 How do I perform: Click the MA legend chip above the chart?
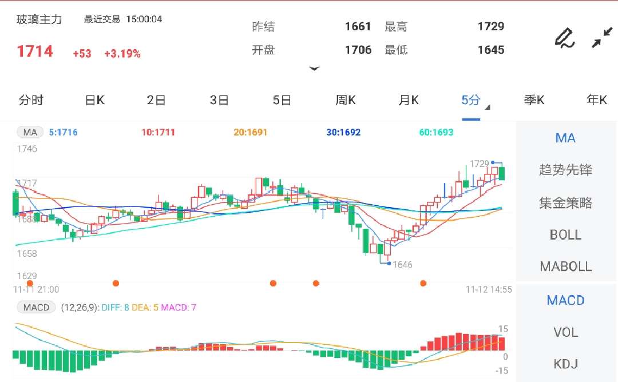(29, 132)
